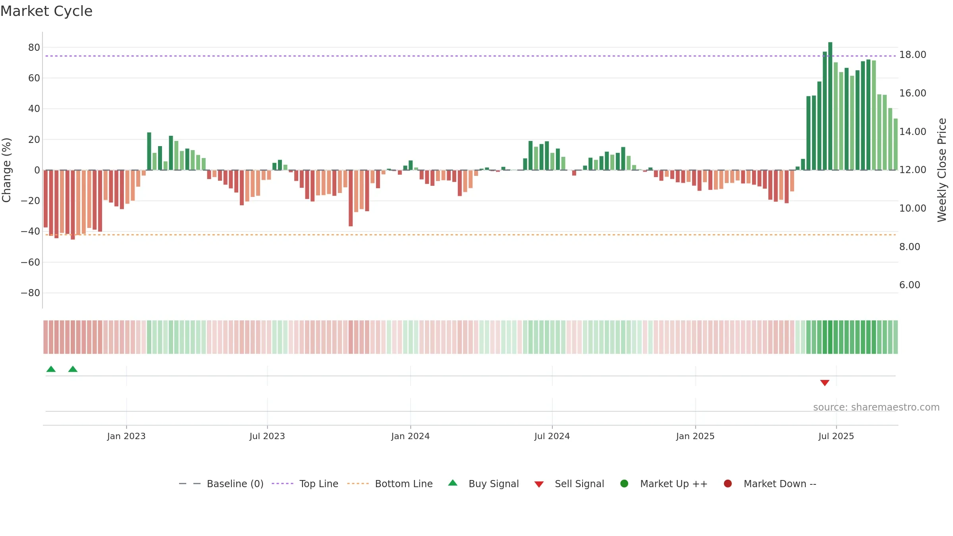The image size is (953, 536).
Task: Click the tallest green bar above the top line
Action: point(830,106)
